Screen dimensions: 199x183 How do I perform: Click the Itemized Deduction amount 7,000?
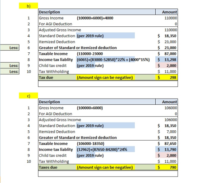point(167,132)
